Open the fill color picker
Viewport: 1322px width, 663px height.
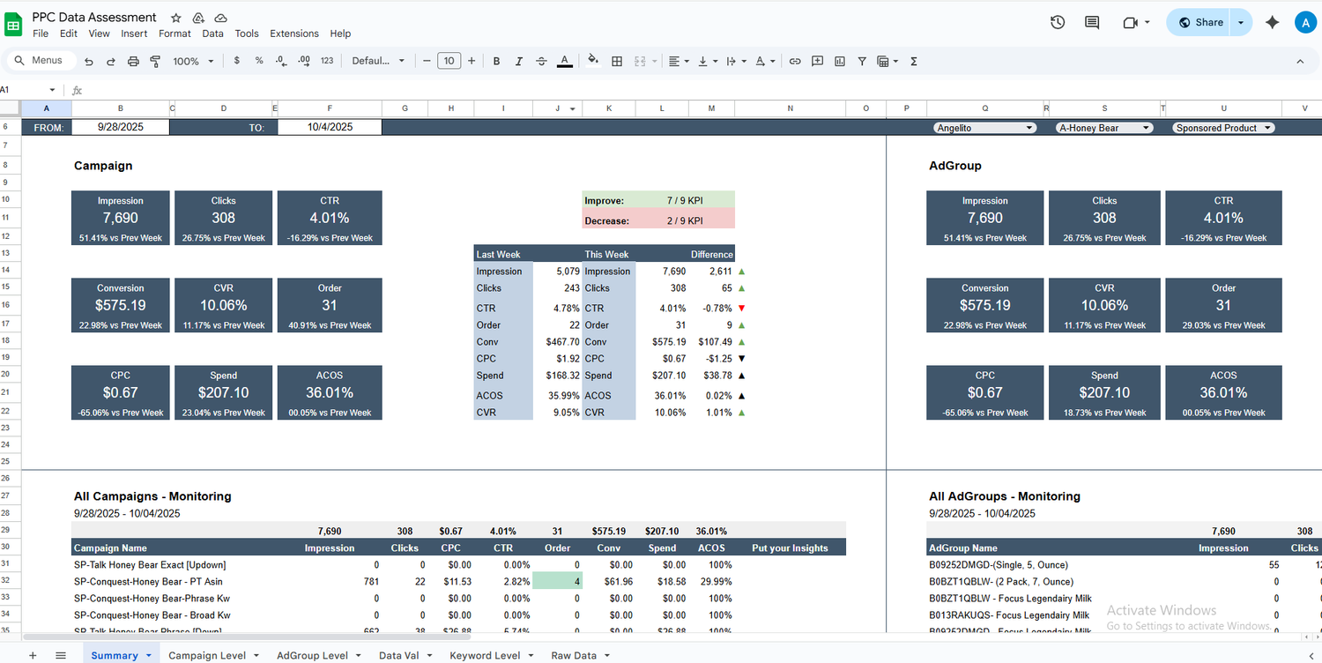(593, 61)
